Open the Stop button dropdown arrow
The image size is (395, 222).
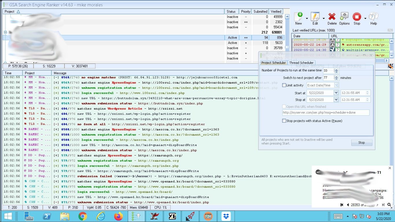365,18
